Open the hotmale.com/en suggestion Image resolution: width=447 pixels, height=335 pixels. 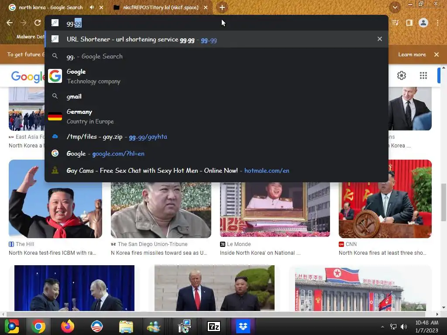coord(217,171)
